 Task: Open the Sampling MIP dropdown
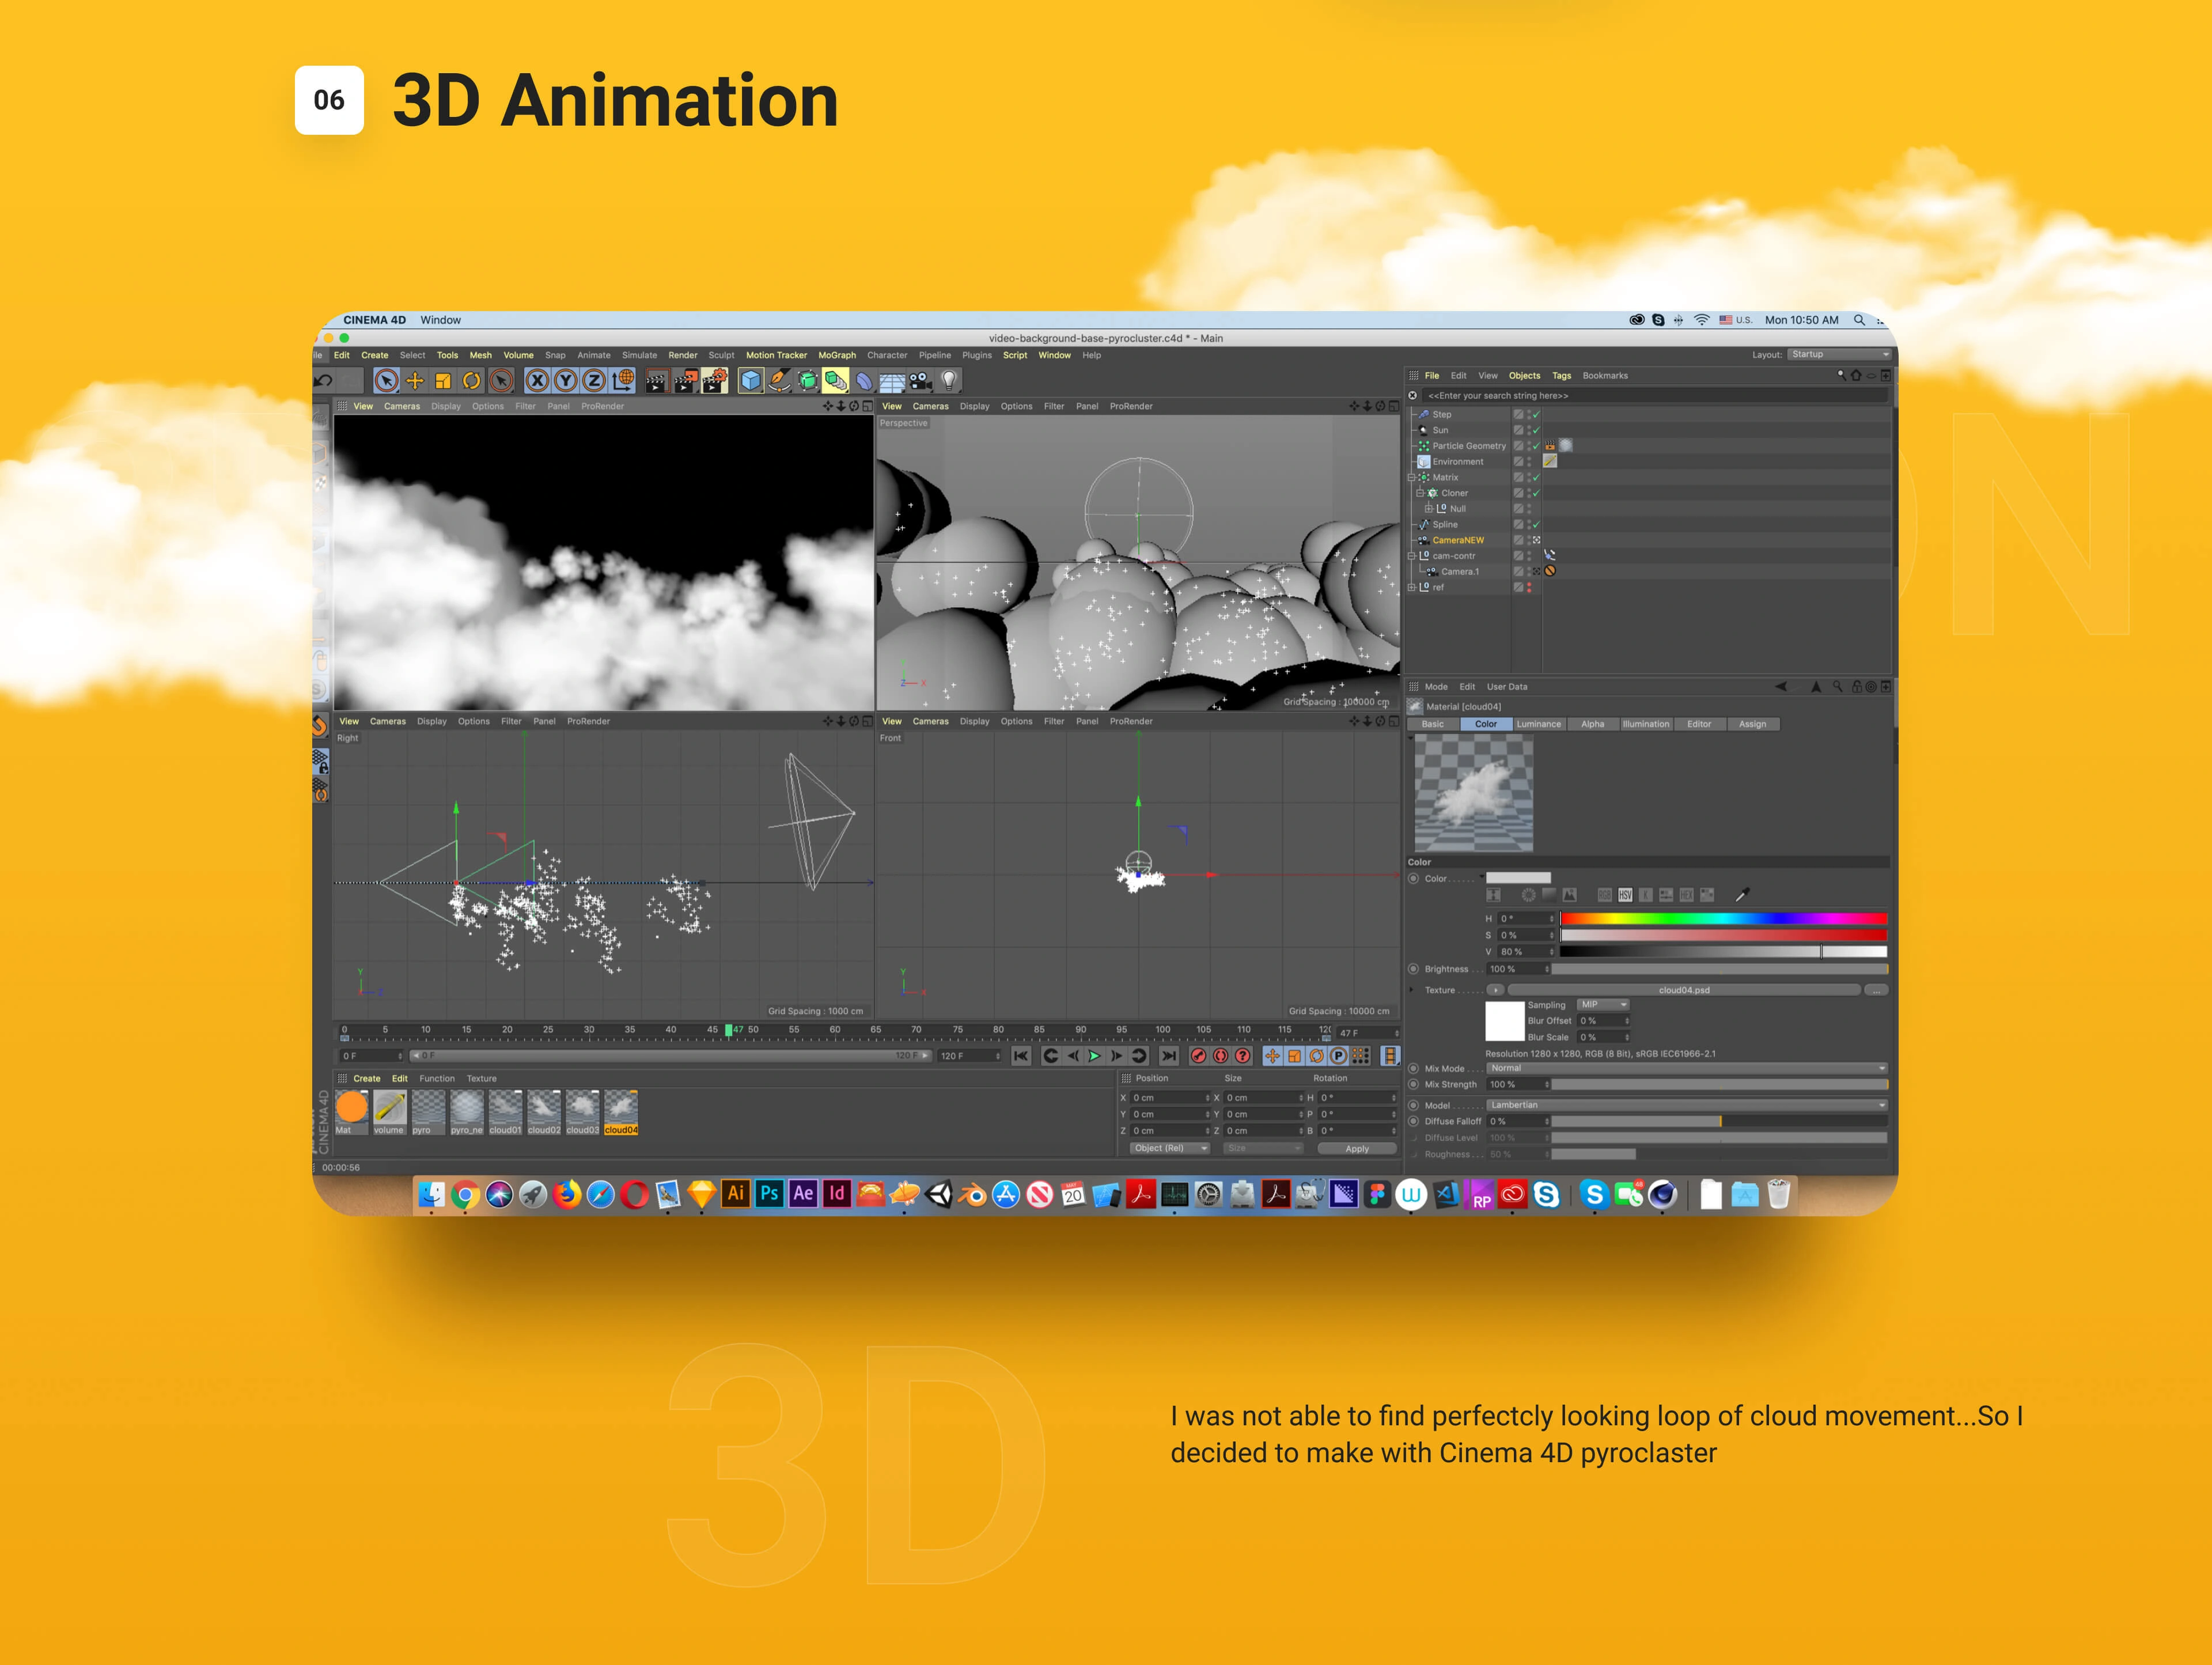tap(1604, 1005)
